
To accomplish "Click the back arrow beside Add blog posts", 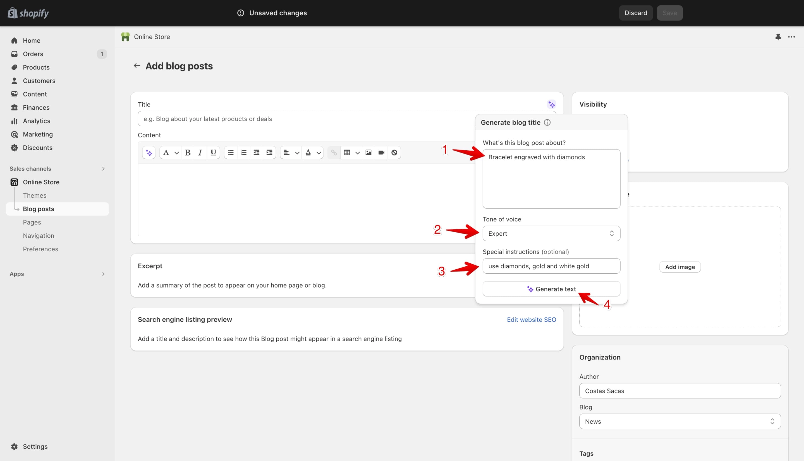I will pyautogui.click(x=137, y=66).
